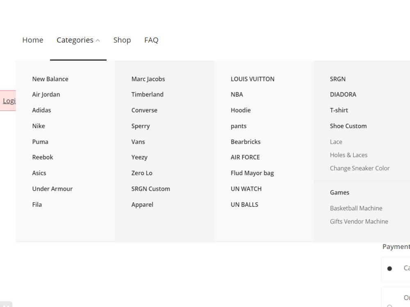
Task: Browse the Zero Lo category
Action: 142,173
